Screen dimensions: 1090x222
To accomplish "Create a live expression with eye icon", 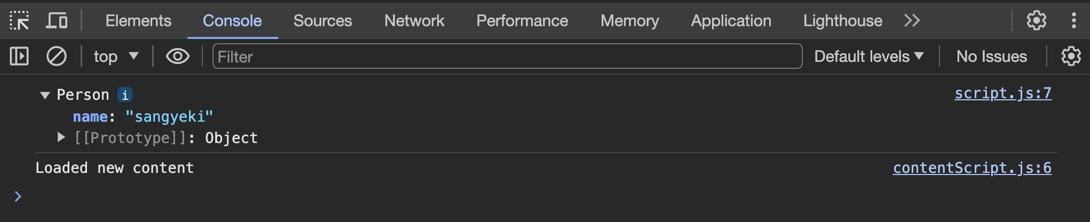I will tap(177, 56).
